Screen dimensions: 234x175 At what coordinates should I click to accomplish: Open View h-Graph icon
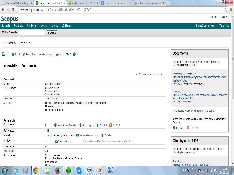point(56,141)
